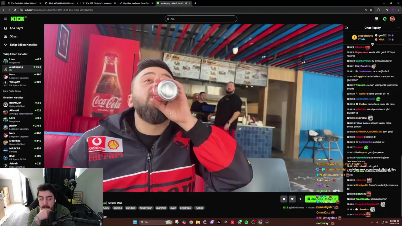Click the heart follow button below video
Viewport: 402px width, 226px height.
(292, 199)
